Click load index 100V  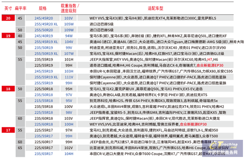69,106
